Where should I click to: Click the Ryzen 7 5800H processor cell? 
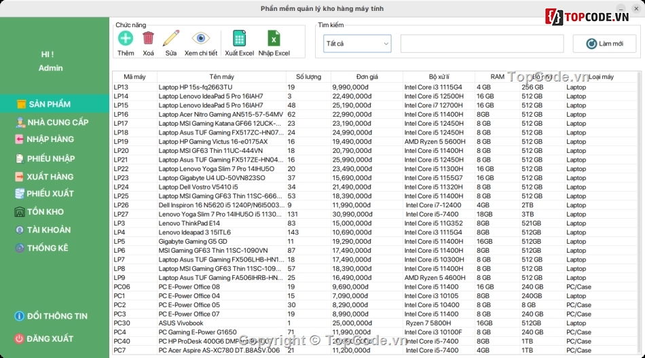(x=439, y=323)
